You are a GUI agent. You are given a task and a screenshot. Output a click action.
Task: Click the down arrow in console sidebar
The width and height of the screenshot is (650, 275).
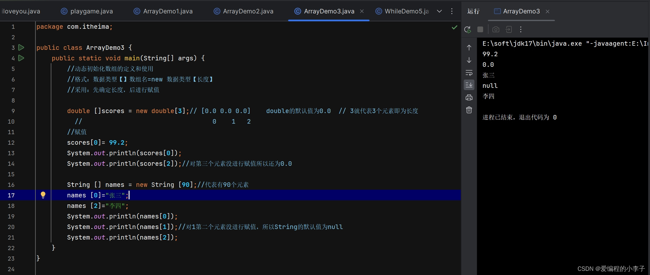(469, 60)
